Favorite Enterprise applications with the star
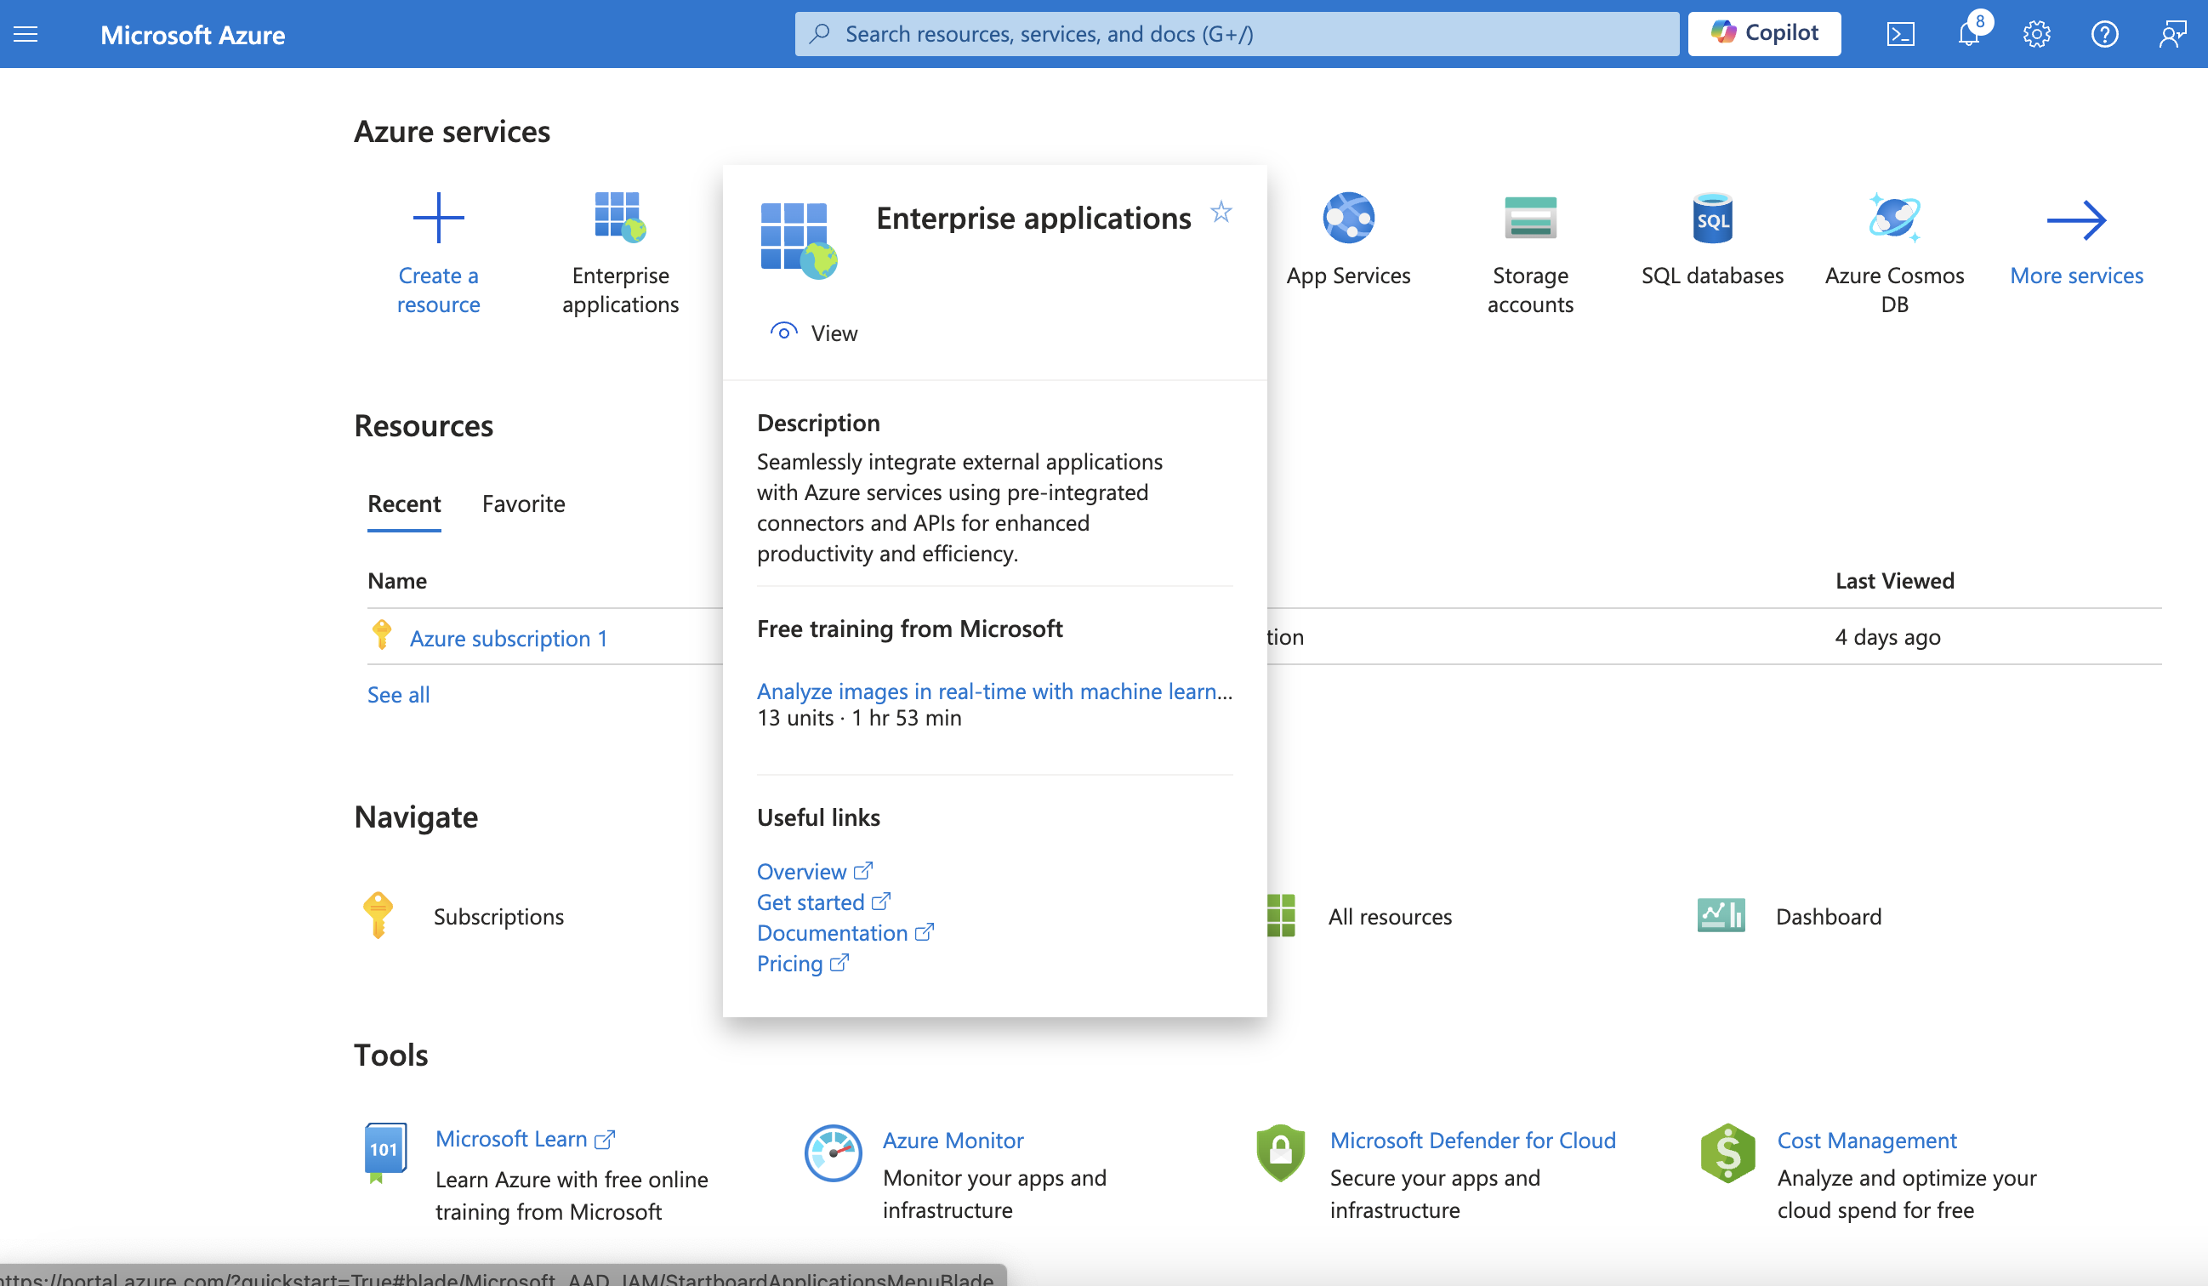The image size is (2208, 1286). pyautogui.click(x=1221, y=212)
